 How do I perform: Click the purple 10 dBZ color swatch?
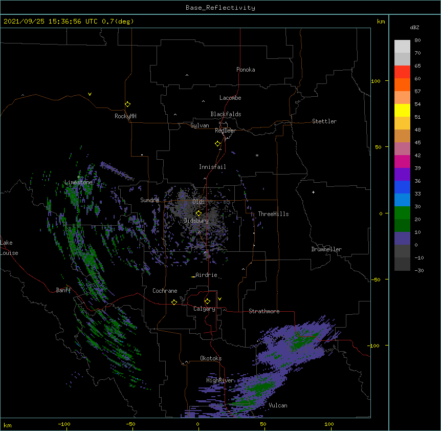coord(402,239)
